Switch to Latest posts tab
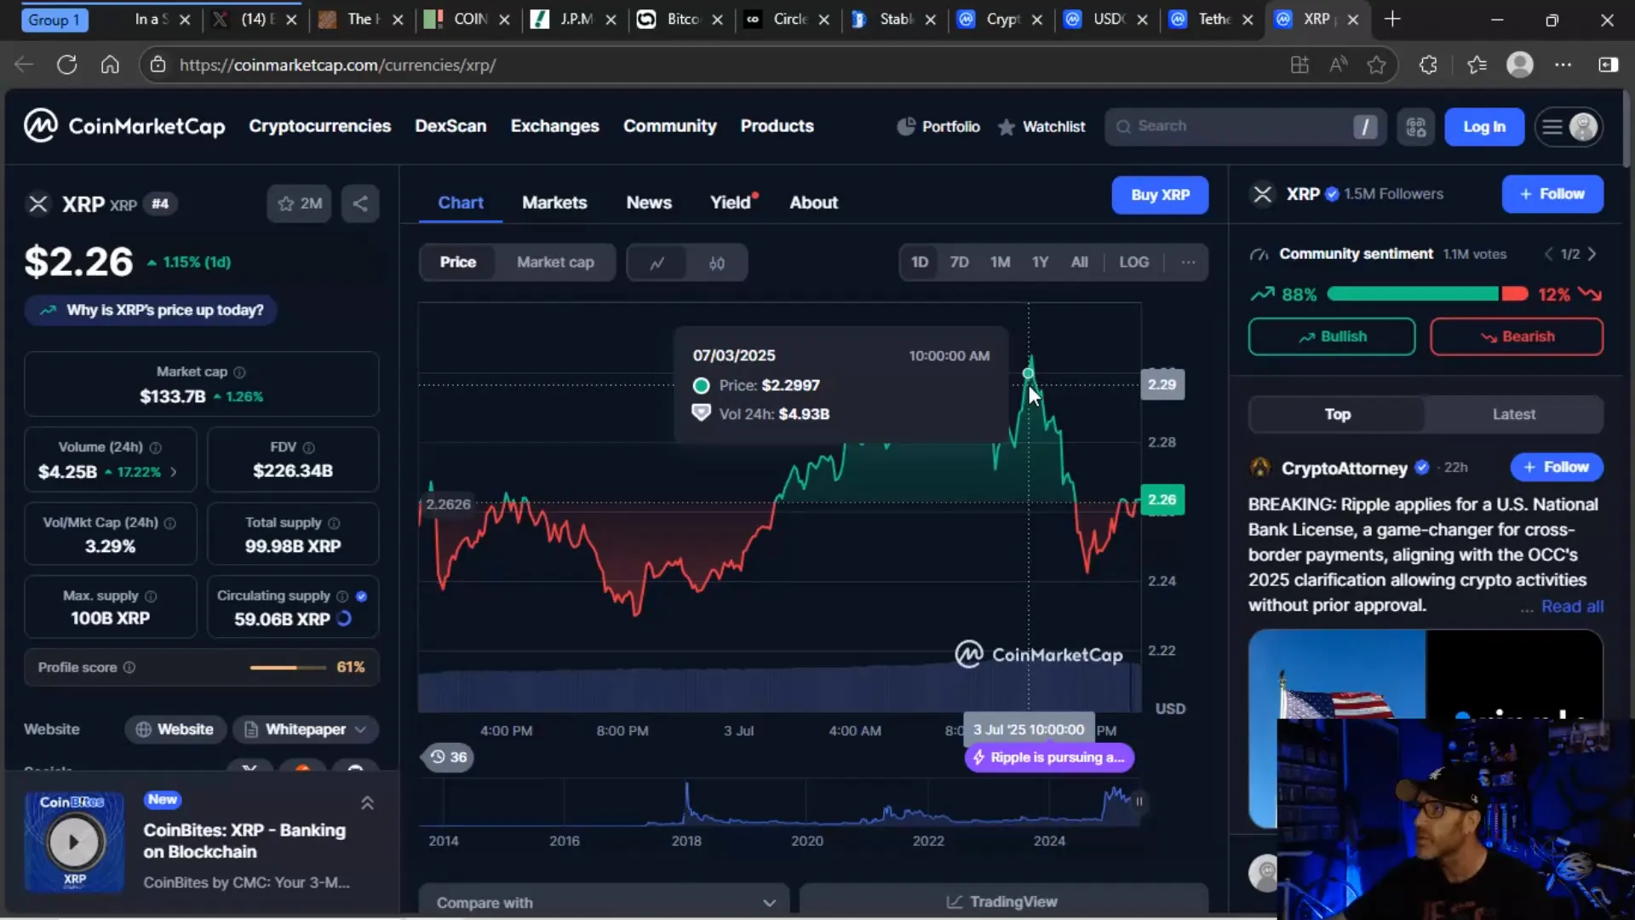 tap(1513, 414)
